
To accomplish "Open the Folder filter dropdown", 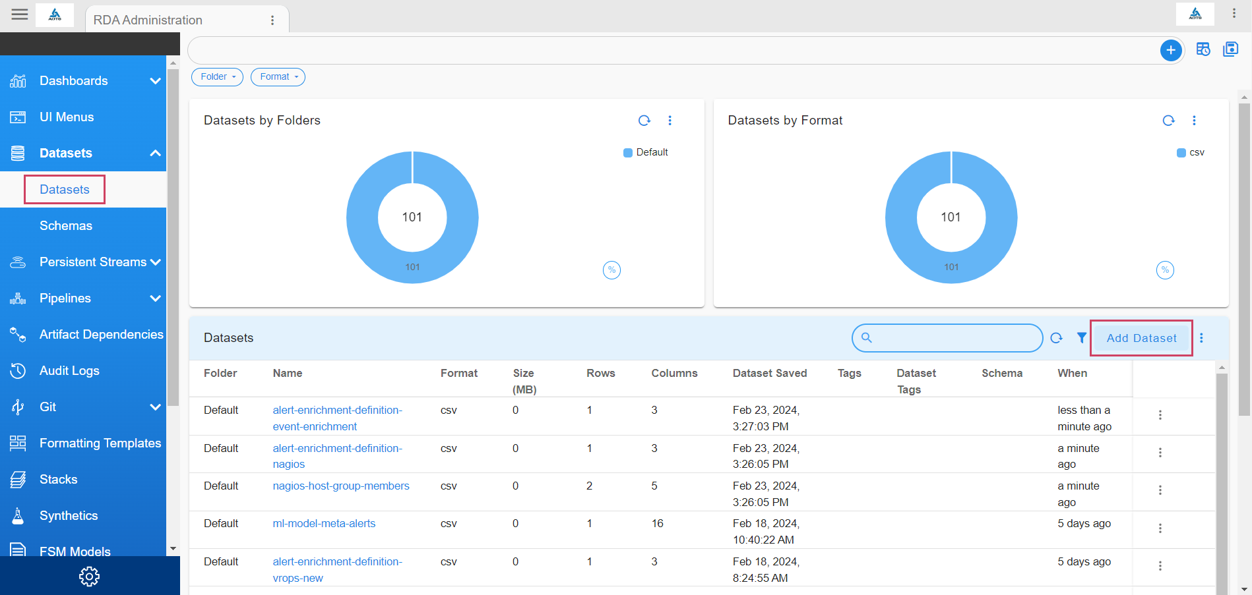I will [217, 77].
